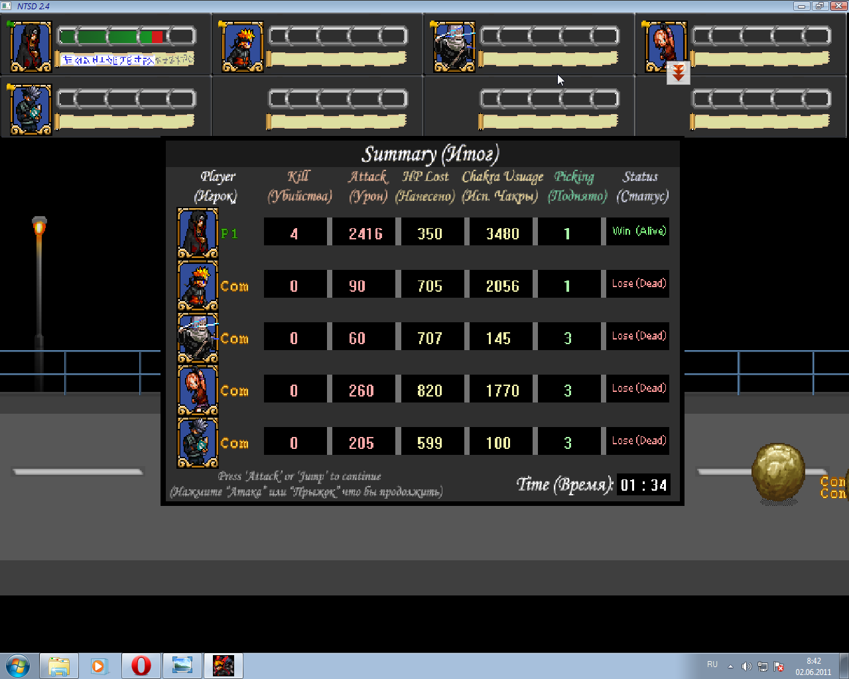Click HP lost value 820
849x679 pixels.
430,391
